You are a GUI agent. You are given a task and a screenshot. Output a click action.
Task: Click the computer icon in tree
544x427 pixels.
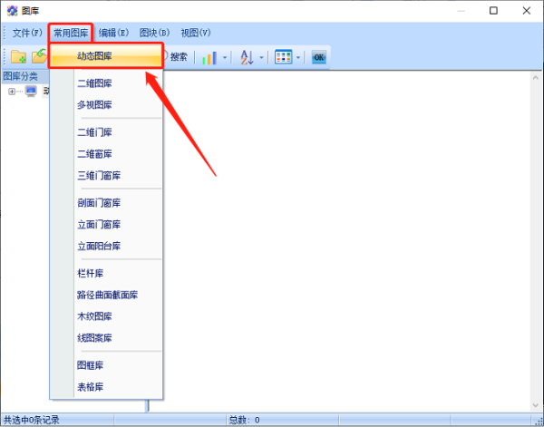click(31, 92)
